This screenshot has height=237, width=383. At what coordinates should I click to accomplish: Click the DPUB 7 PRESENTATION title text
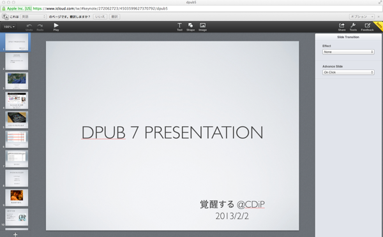(172, 133)
